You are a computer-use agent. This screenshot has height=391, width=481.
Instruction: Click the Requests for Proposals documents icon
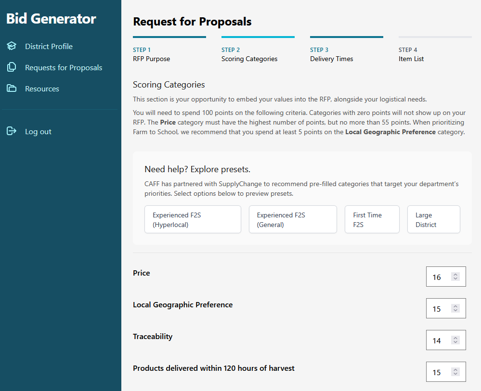click(x=12, y=67)
